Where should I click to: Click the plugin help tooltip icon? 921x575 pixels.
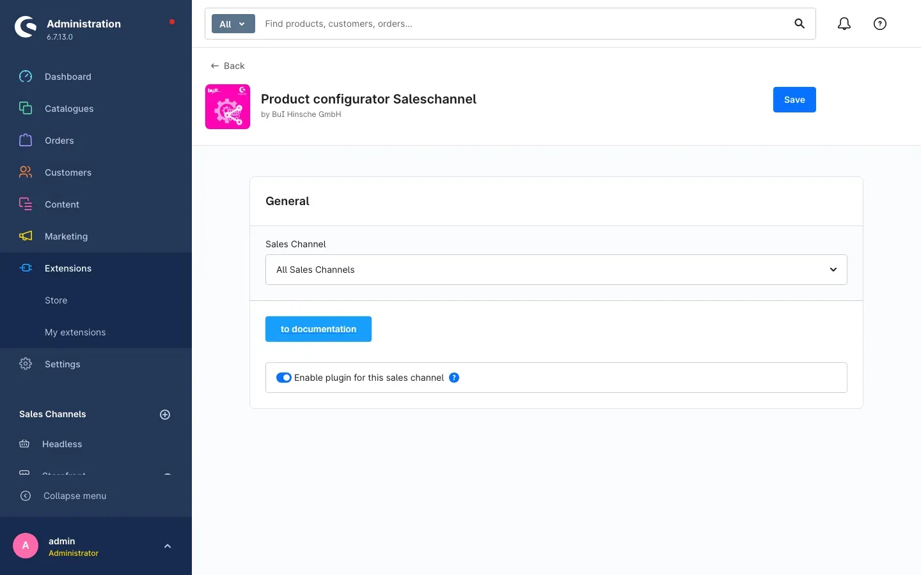point(454,378)
